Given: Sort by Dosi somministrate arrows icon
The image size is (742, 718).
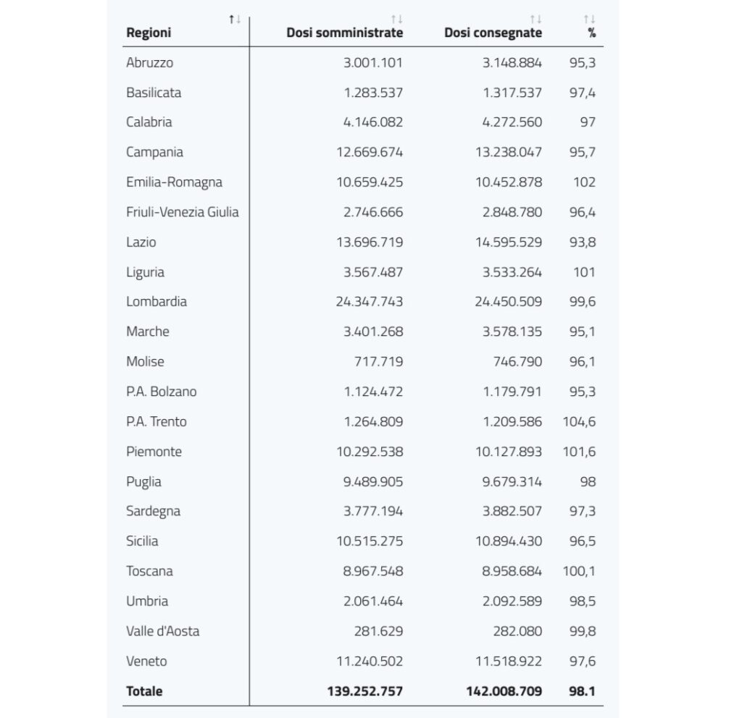Looking at the screenshot, I should (x=397, y=20).
